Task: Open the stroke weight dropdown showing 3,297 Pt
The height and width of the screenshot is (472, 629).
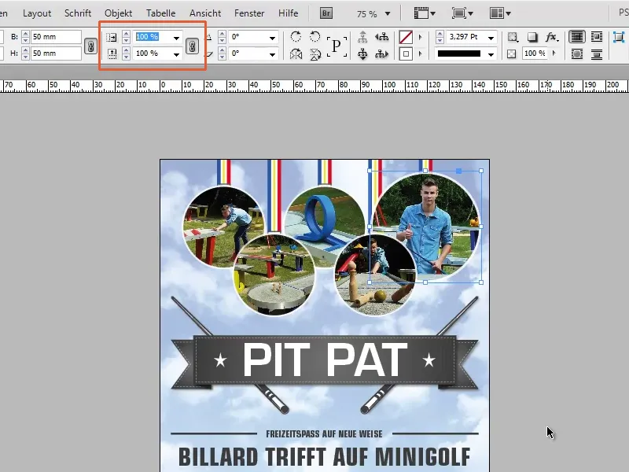Action: (x=490, y=38)
